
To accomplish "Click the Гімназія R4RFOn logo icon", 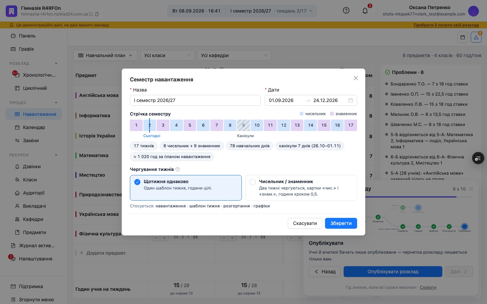I will [x=11, y=11].
